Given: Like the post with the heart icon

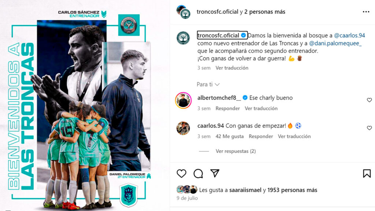Looking at the screenshot, I should point(182,173).
